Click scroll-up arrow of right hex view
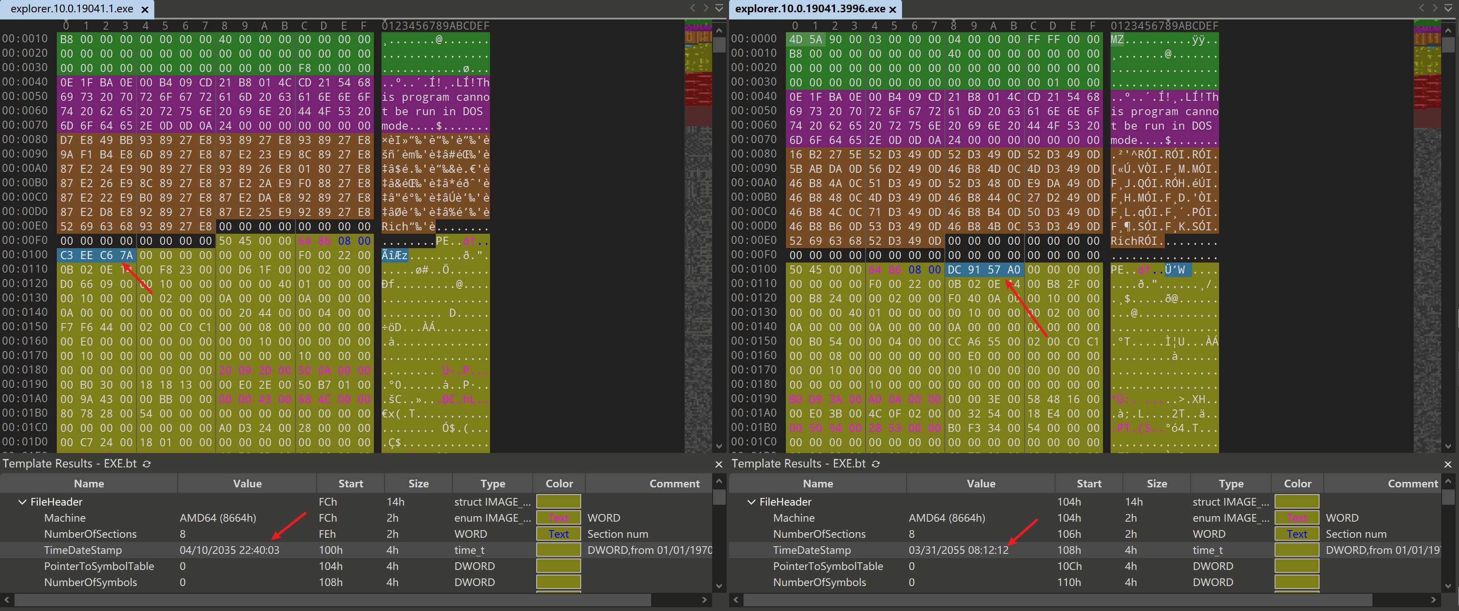 point(1448,30)
